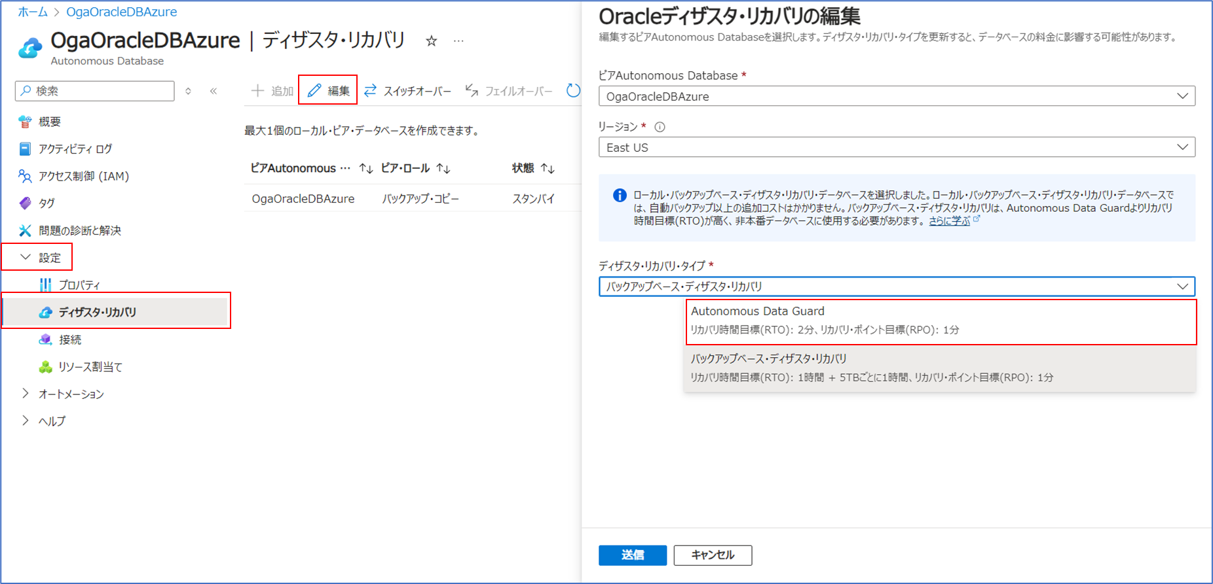Go to OgaOracleDBAzure breadcrumb
The height and width of the screenshot is (584, 1213).
(121, 12)
